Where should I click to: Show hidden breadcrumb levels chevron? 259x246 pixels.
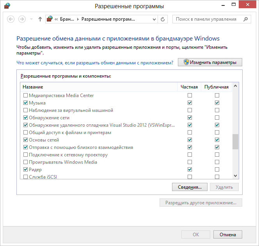pos(56,19)
